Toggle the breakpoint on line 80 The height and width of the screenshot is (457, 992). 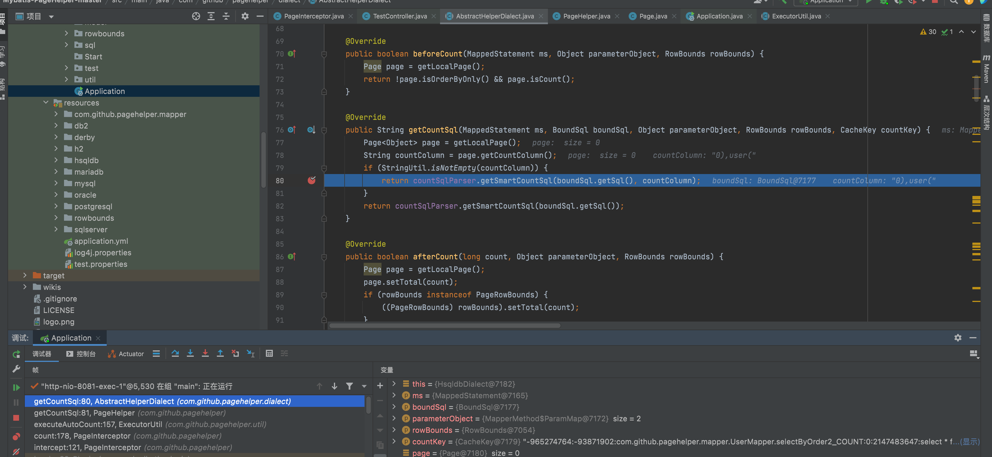click(x=311, y=180)
